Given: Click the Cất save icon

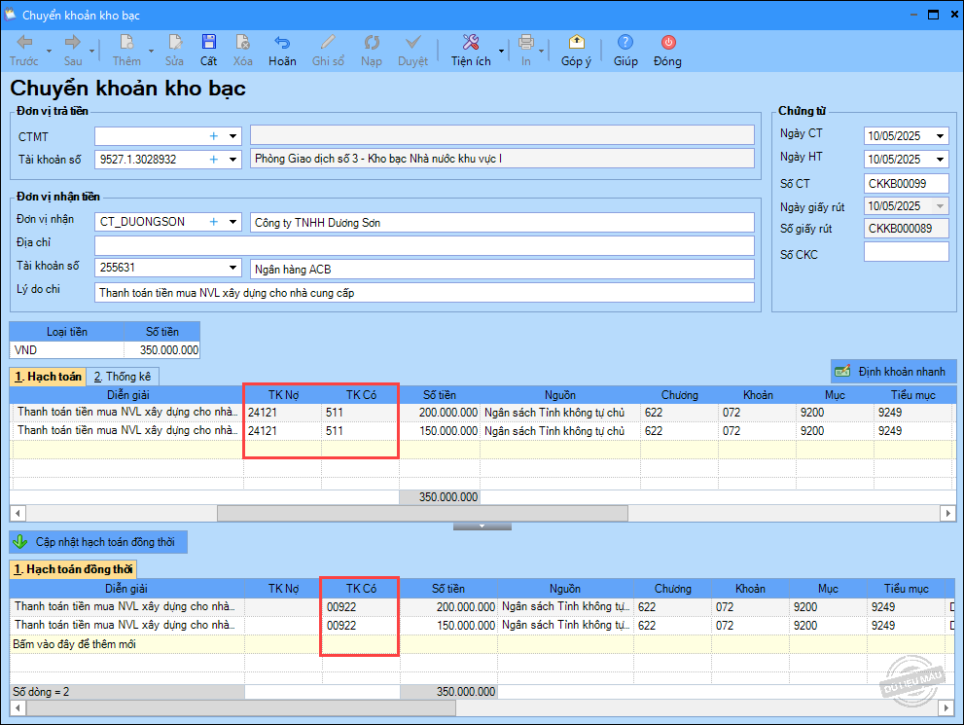Looking at the screenshot, I should click(x=208, y=43).
